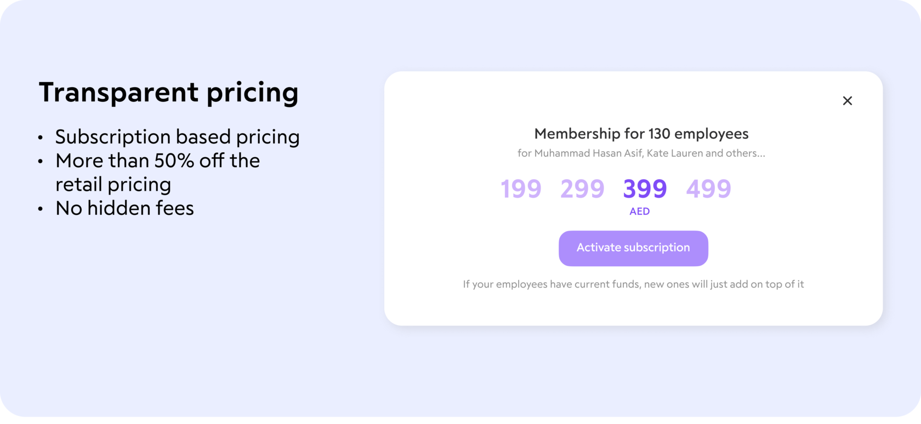The image size is (921, 424).
Task: Click the bullet dot before 'Subscription based pricing'
Action: (40, 137)
